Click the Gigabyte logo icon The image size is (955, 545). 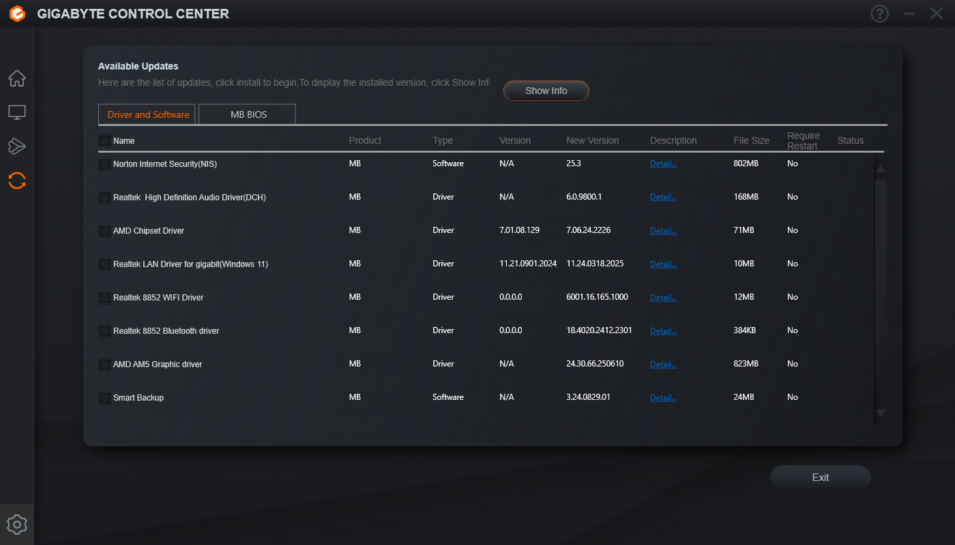17,14
